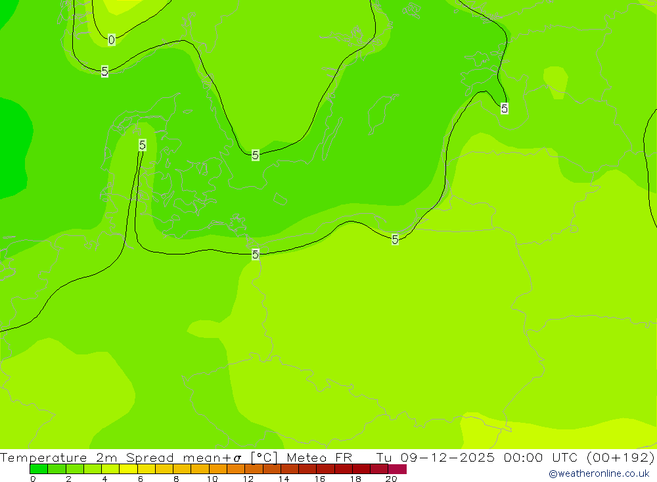Screen dimensions: 657x482
Task: Pick the legend swatch for 2–3 °C
Action: click(x=75, y=469)
